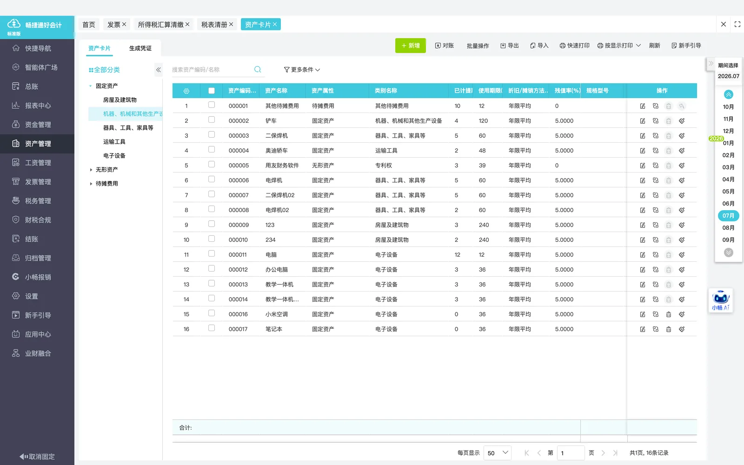The image size is (744, 465).
Task: Toggle the select-all checkbox in table header
Action: click(212, 91)
